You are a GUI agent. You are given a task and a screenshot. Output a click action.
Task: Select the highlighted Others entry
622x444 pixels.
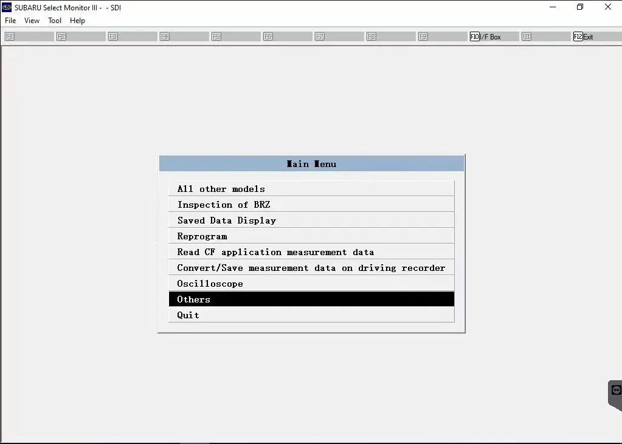point(311,299)
